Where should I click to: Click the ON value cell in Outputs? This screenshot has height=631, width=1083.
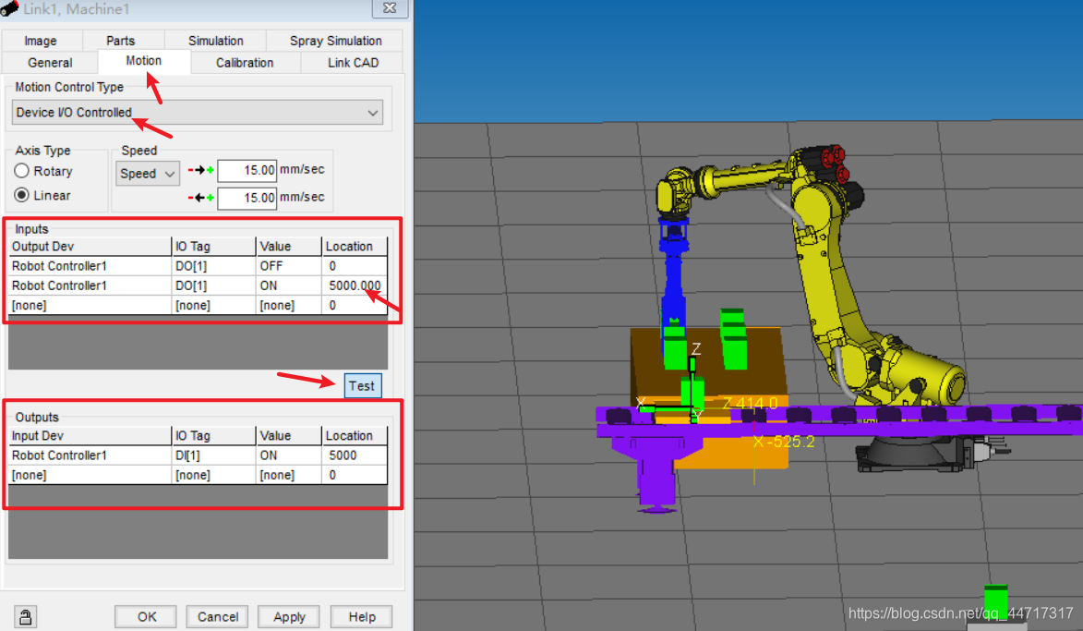pos(288,455)
